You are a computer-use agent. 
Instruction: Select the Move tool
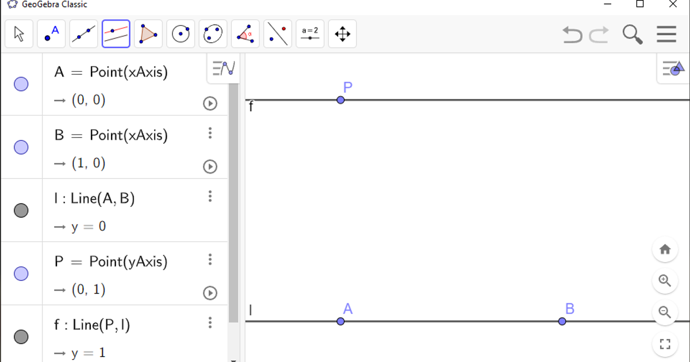(19, 34)
